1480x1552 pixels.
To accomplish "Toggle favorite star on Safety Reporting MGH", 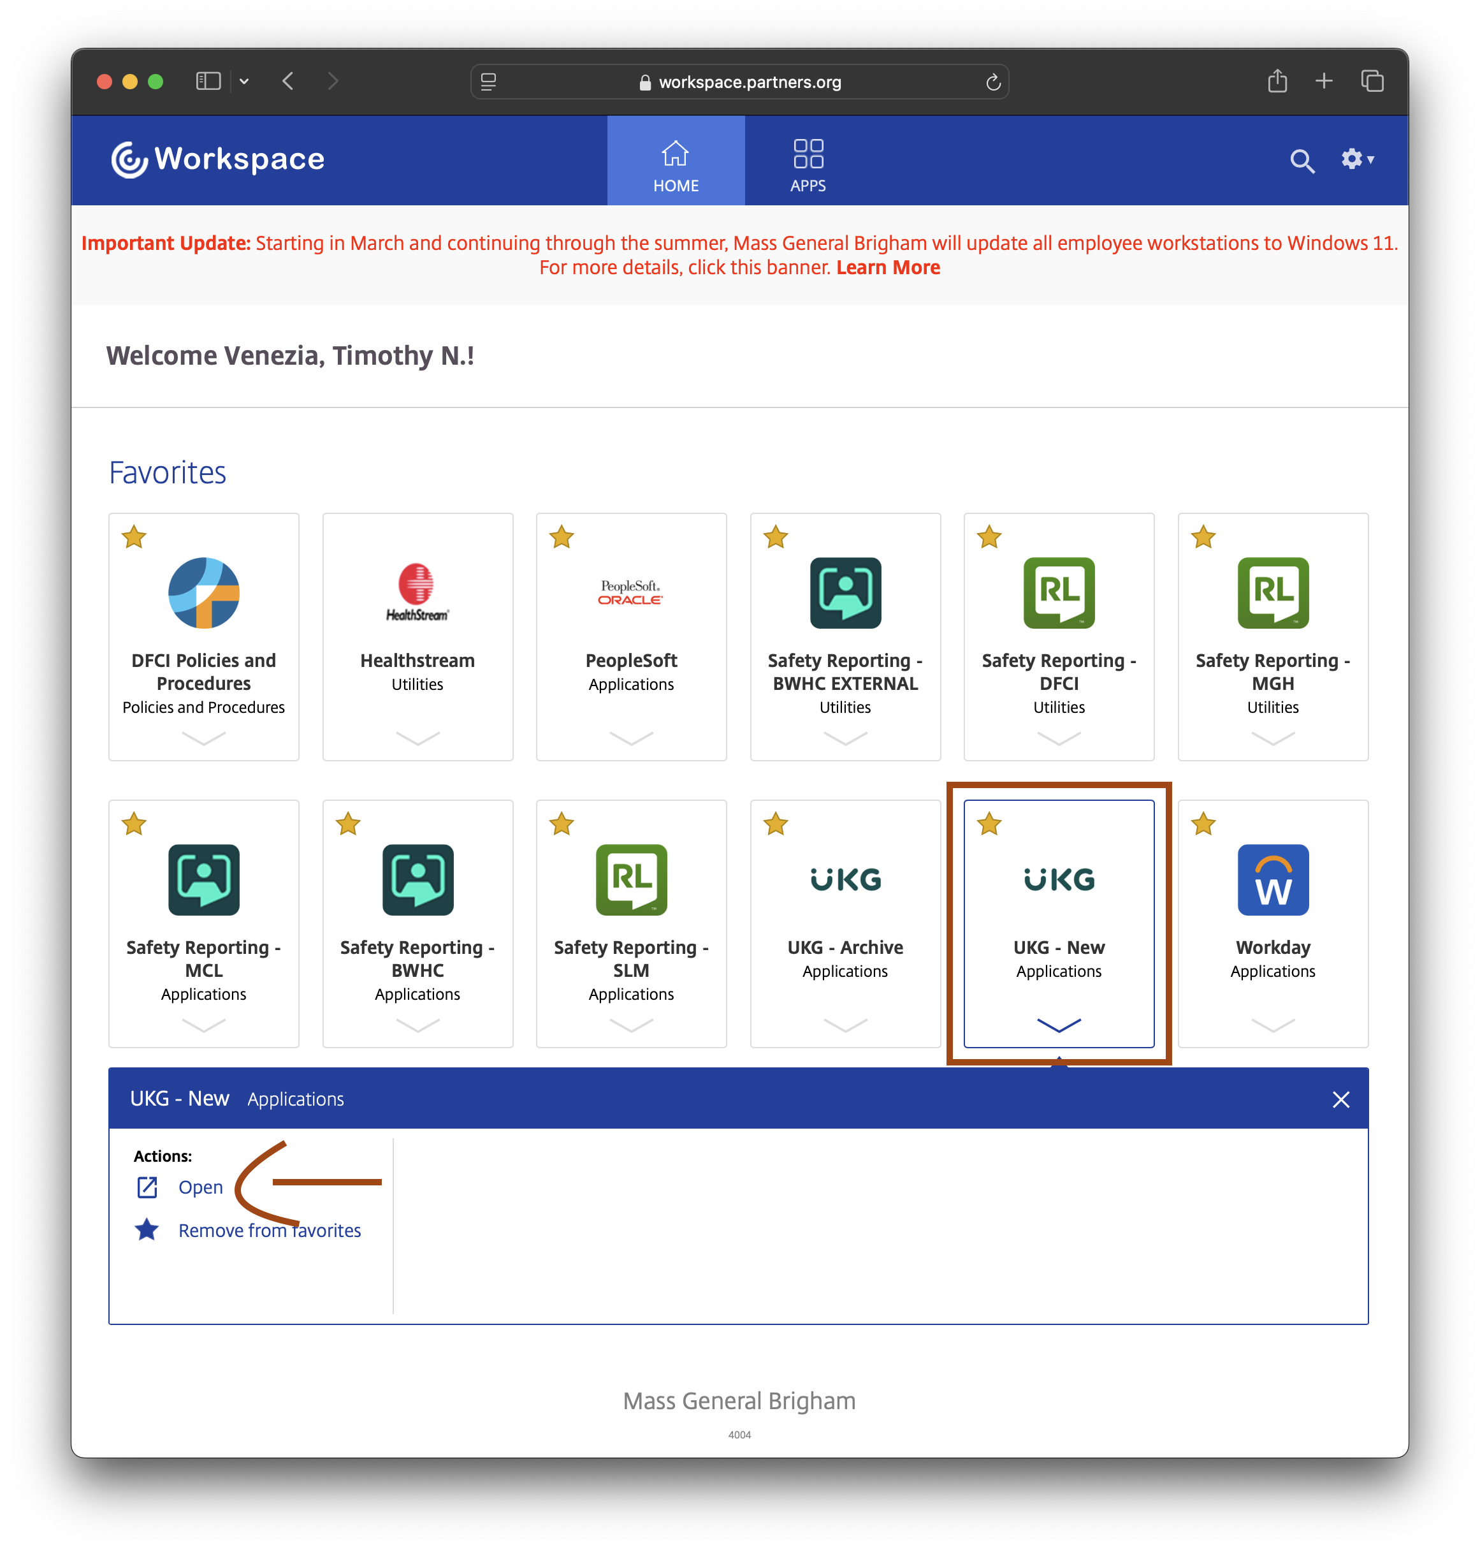I will [x=1203, y=536].
